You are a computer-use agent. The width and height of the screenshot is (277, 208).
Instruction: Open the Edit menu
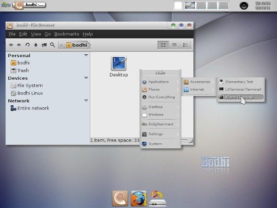(23, 34)
